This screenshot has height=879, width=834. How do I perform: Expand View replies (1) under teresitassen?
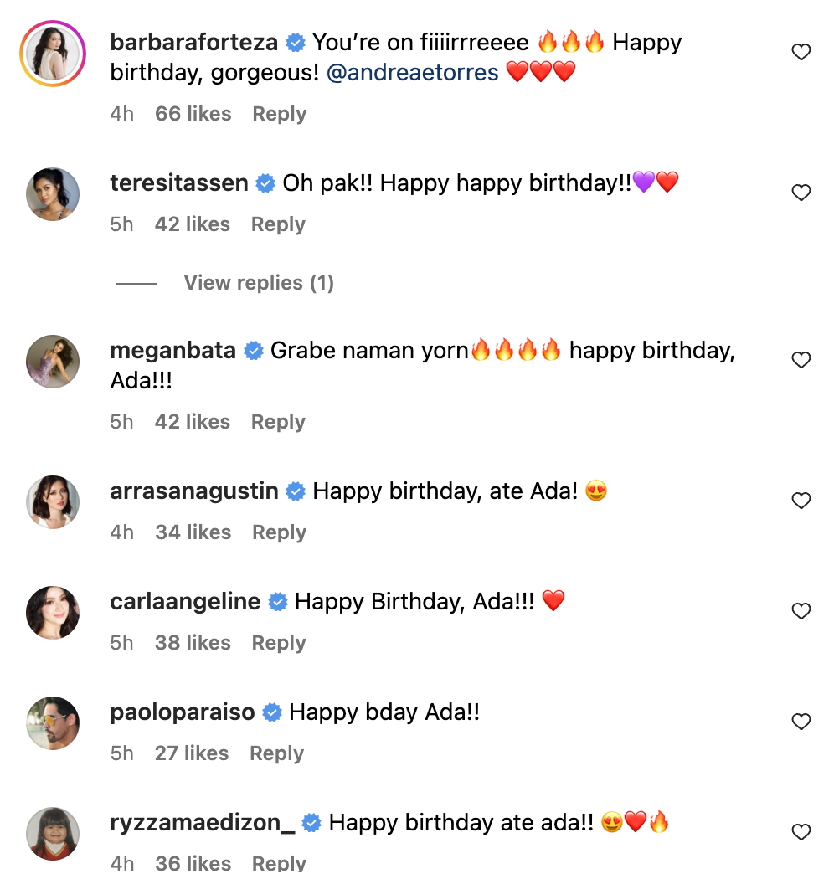tap(259, 283)
